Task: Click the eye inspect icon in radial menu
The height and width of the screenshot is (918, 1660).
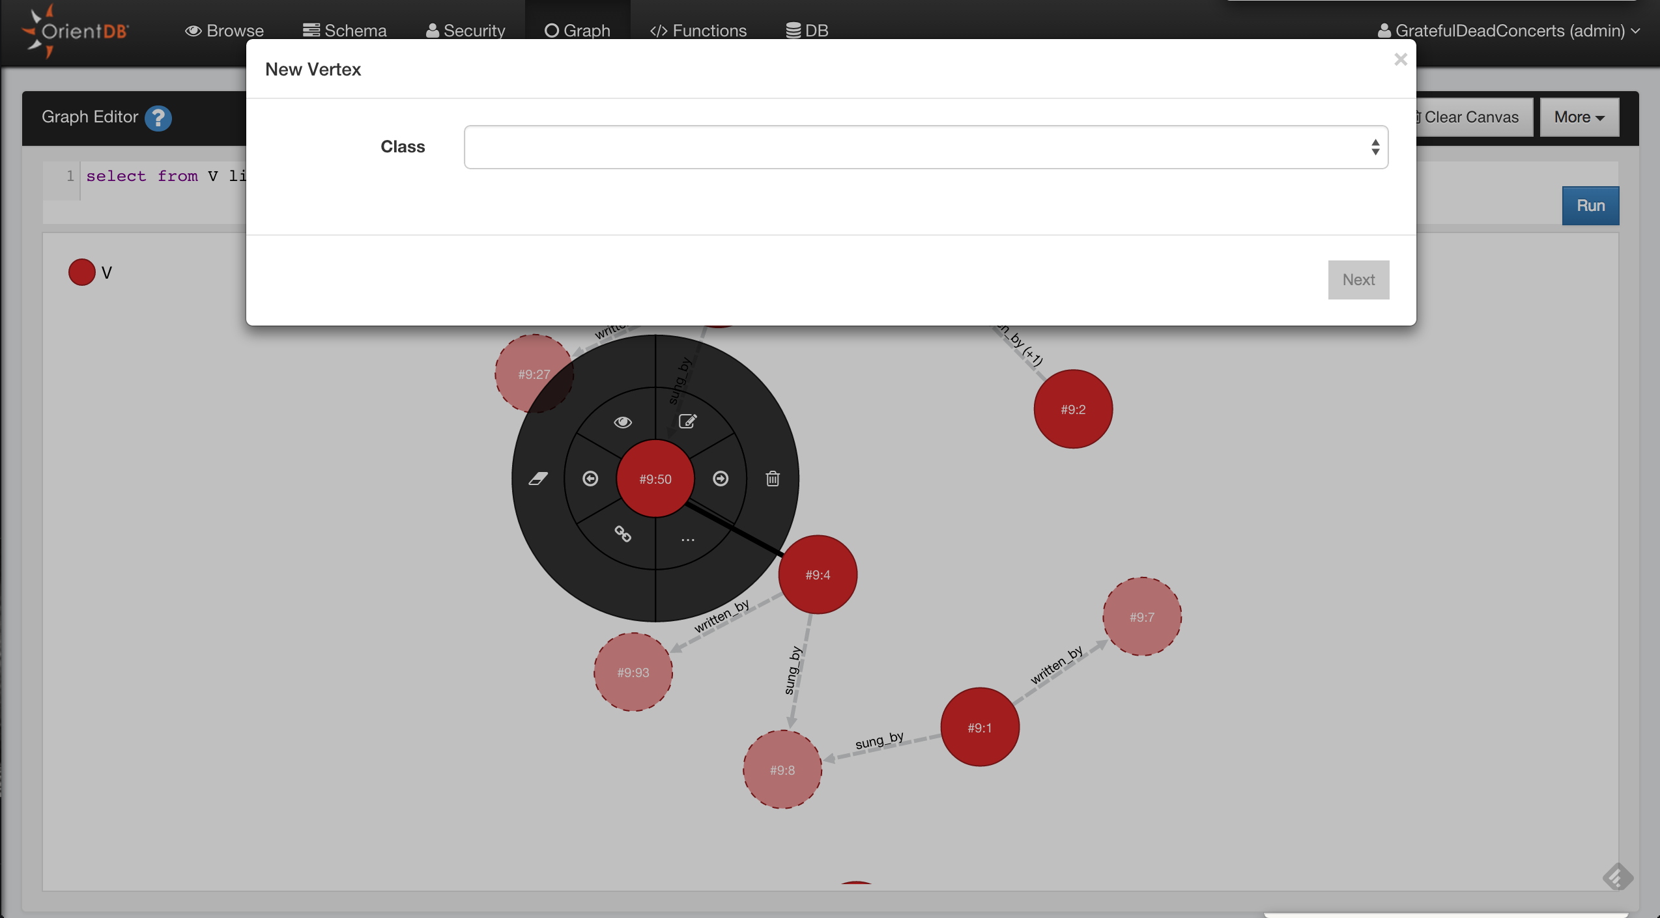Action: 623,421
